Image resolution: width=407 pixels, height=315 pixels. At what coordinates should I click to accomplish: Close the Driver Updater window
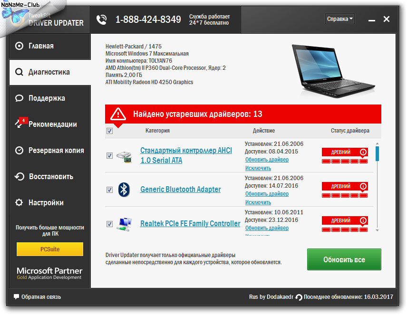tap(387, 19)
